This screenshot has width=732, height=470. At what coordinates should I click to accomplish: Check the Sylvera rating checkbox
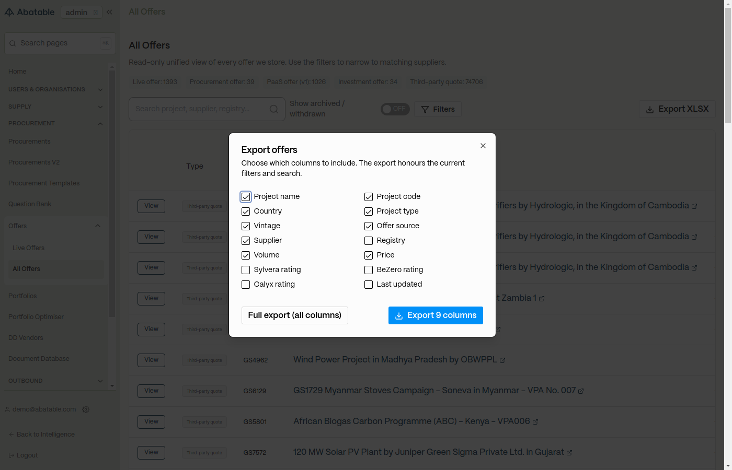[246, 270]
